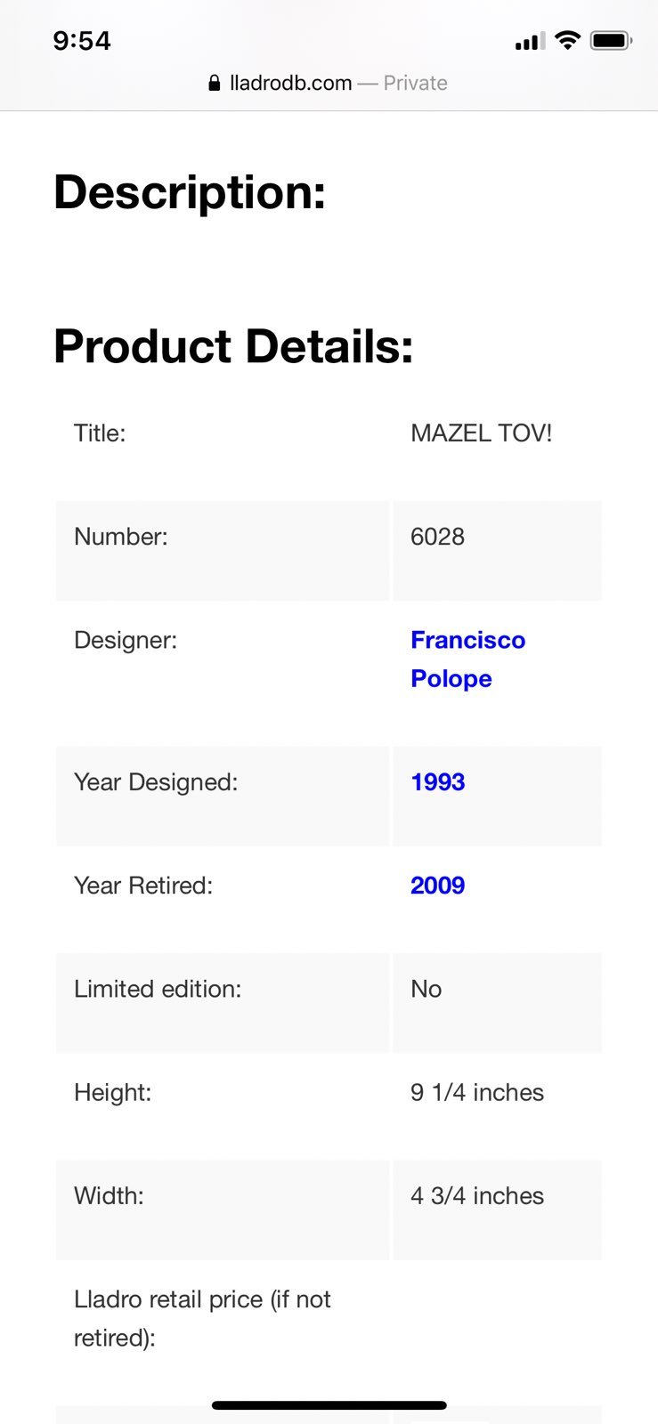Tap the Wi-Fi status icon
Screen dimensions: 658x1424
(x=567, y=40)
